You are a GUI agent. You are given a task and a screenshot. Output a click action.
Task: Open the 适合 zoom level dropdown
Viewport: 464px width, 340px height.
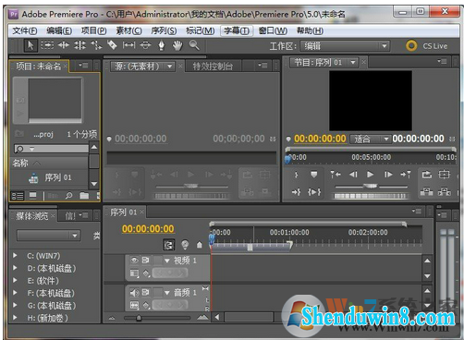coord(370,140)
